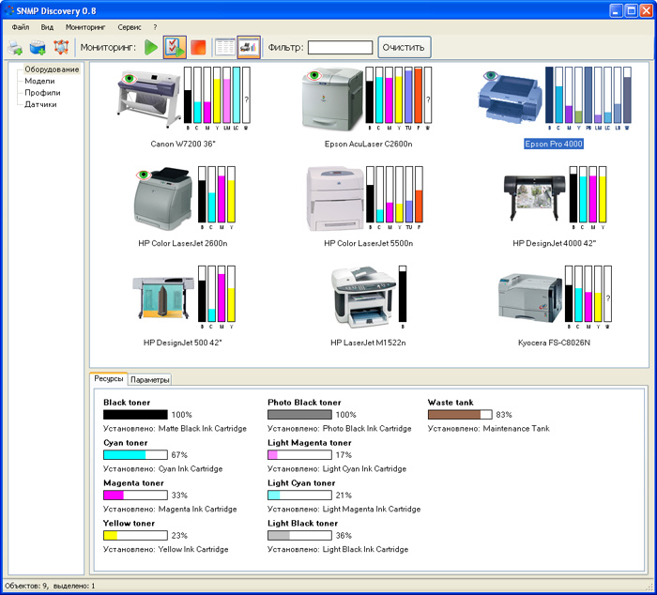Switch to the Ресурсы tab
Screen dimensions: 657x595
tap(109, 379)
